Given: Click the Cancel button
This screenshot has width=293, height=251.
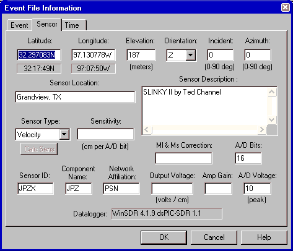Looking at the screenshot, I should pos(214,237).
